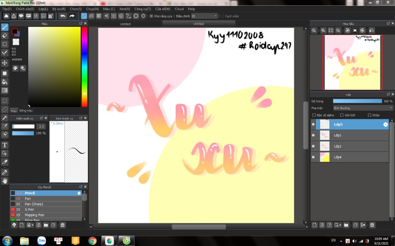Viewport: 395px width, 246px height.
Task: Select the Lớp4 layer
Action: point(350,157)
